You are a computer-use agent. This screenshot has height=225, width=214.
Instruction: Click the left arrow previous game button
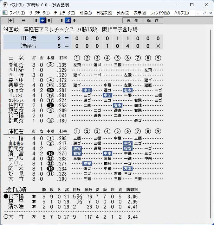11,21
